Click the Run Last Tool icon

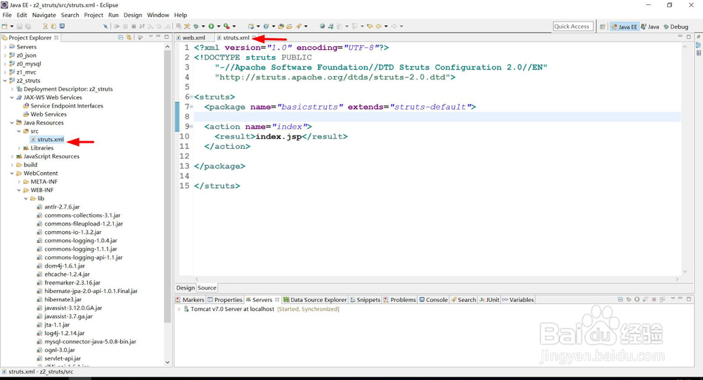(x=227, y=26)
